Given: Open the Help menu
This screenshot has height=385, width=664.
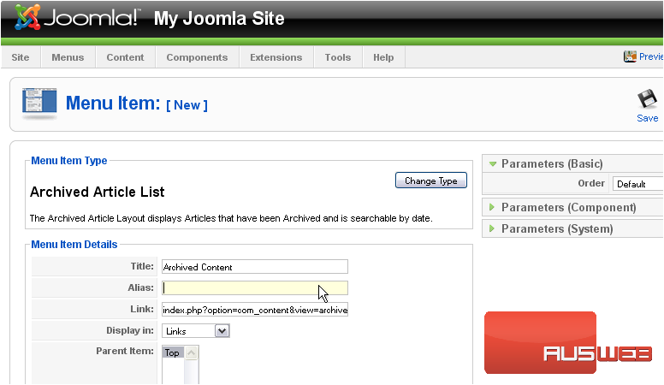Looking at the screenshot, I should 383,57.
